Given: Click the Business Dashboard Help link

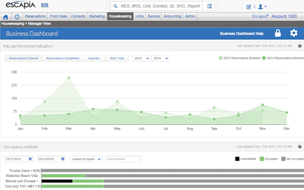Looking at the screenshot, I should point(242,34).
